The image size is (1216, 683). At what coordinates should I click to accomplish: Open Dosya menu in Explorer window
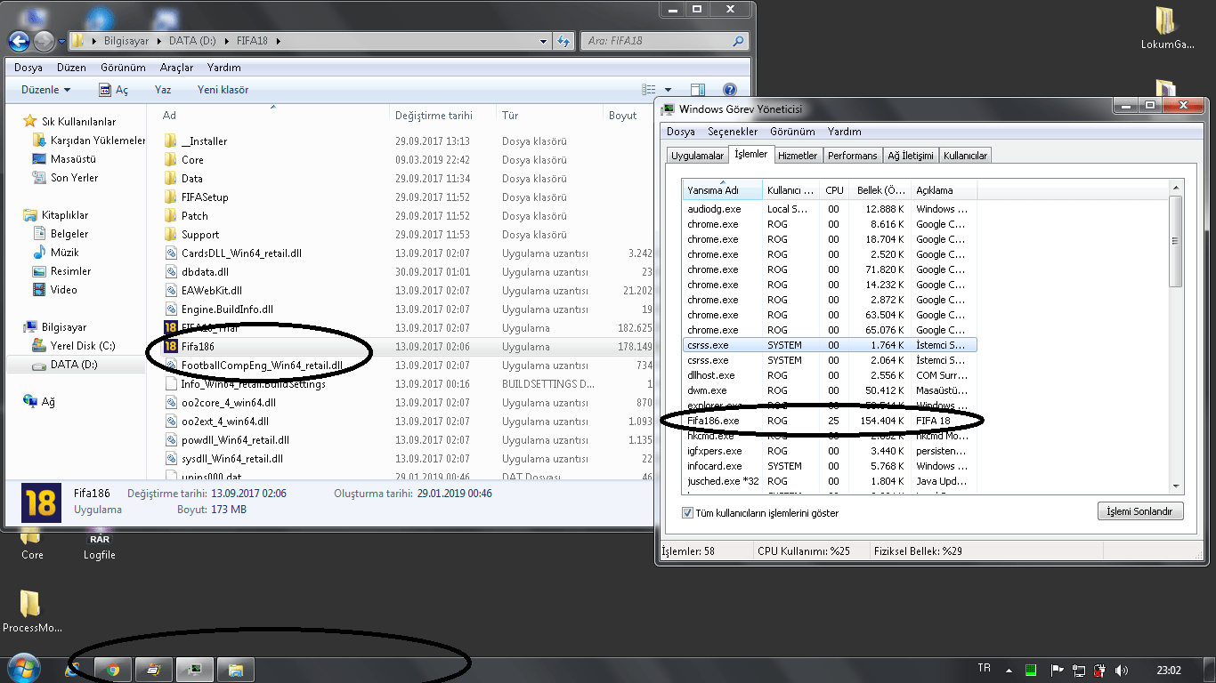coord(28,68)
